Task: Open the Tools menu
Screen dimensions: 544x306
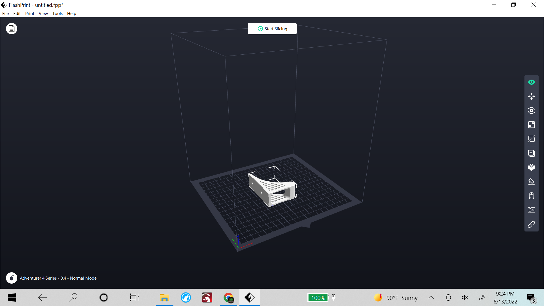Action: pyautogui.click(x=58, y=13)
